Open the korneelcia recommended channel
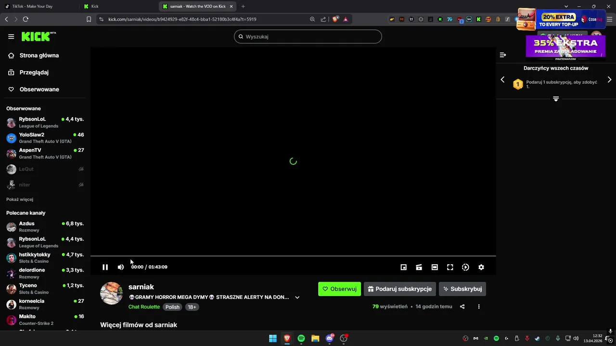 (45, 304)
